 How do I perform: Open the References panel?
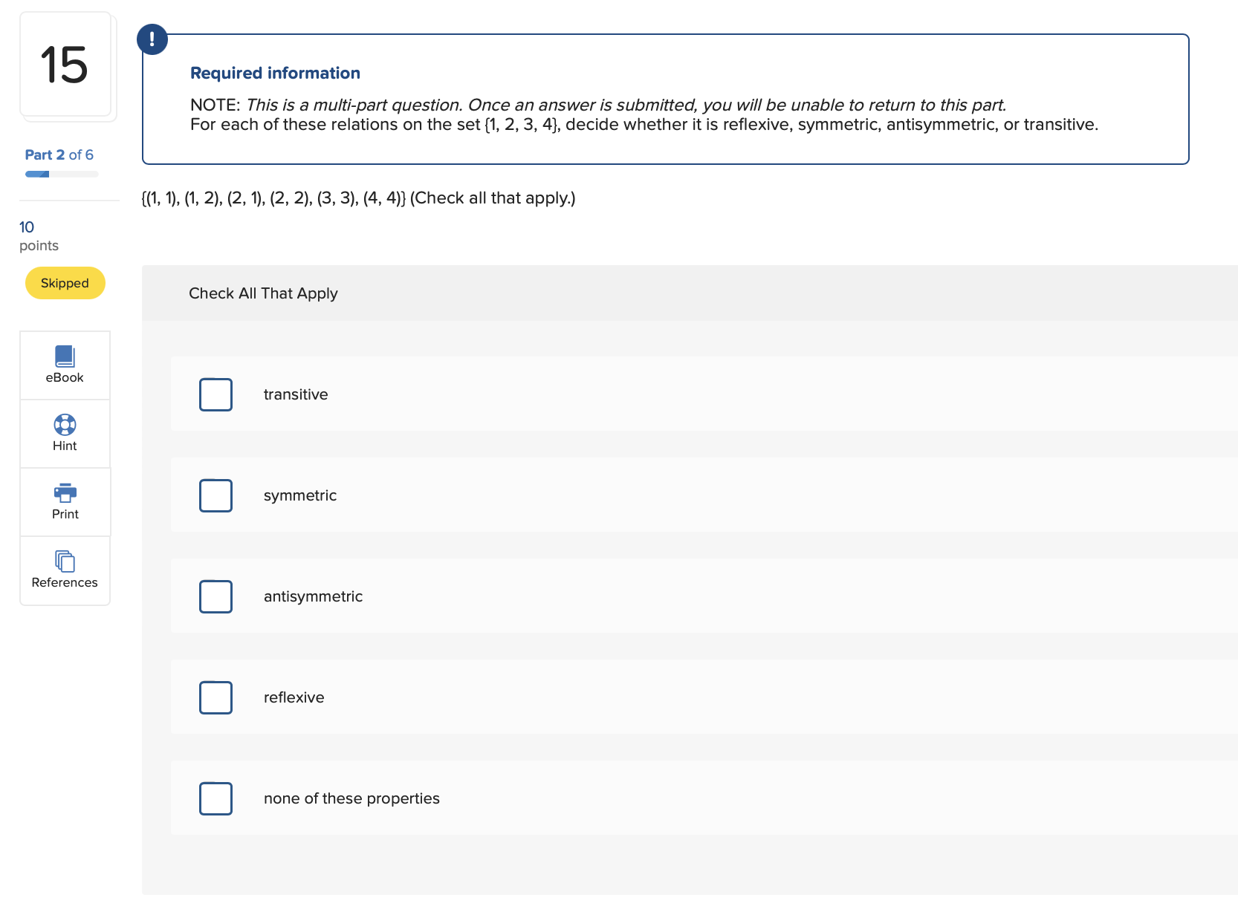[65, 570]
